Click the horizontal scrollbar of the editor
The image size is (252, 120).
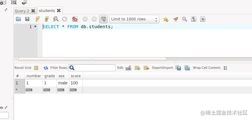(x=92, y=59)
